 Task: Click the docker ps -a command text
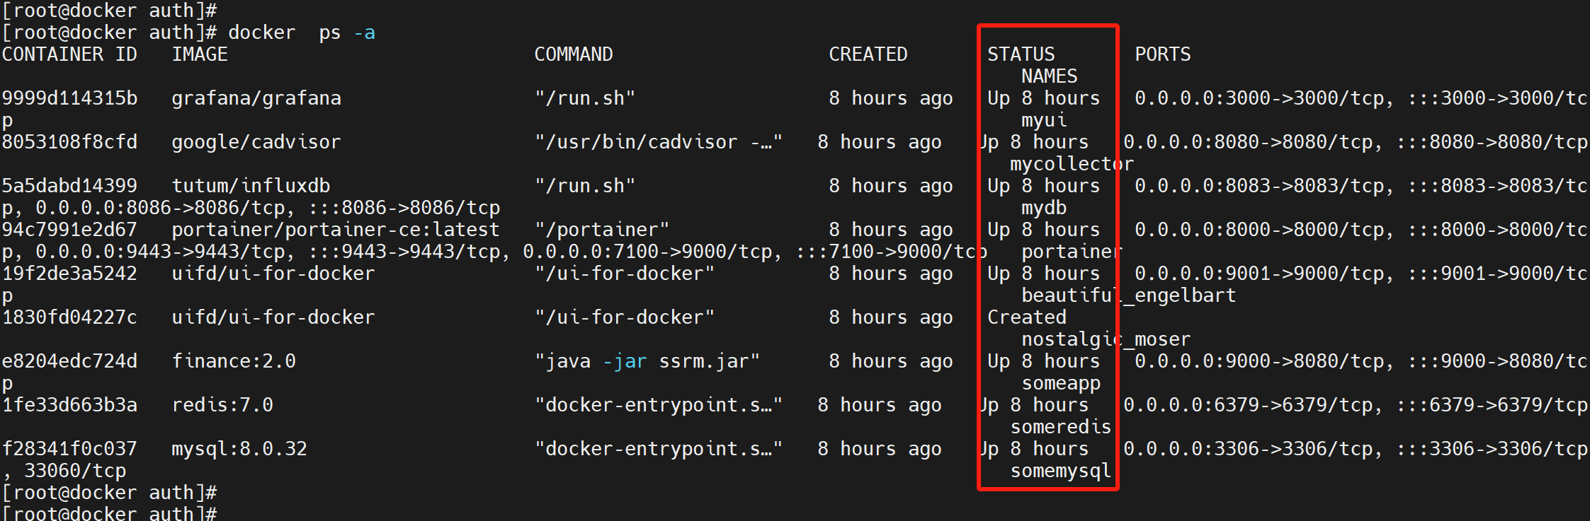click(x=302, y=33)
